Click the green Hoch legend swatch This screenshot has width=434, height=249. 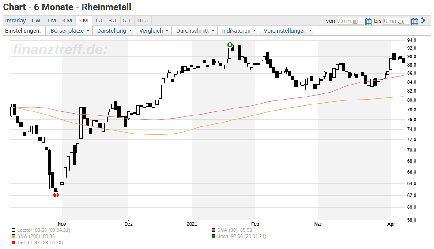(214, 237)
